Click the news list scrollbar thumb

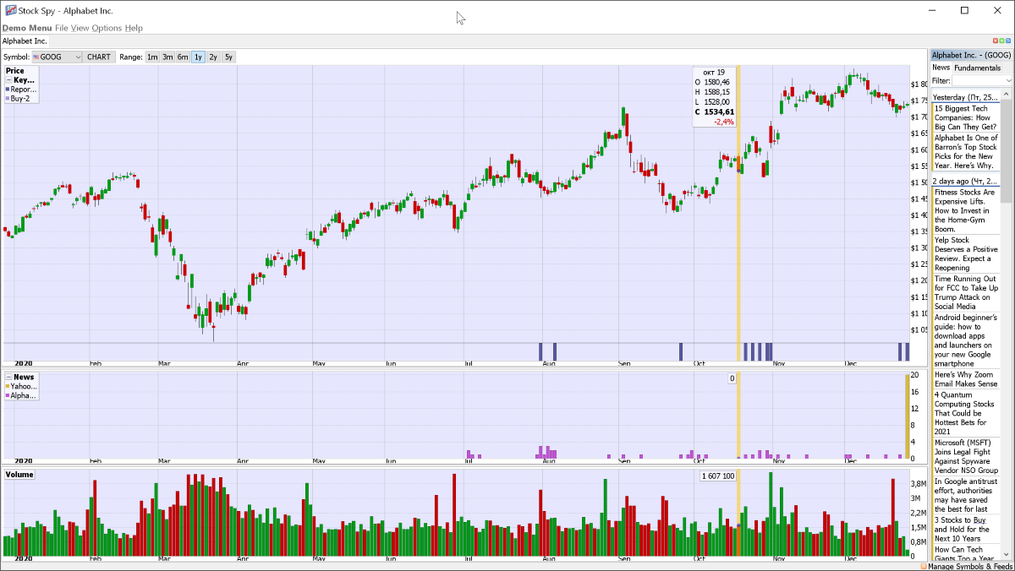click(x=1007, y=152)
